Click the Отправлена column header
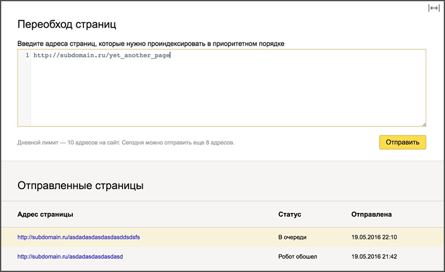Screen dimensions: 445x272 [x=371, y=215]
